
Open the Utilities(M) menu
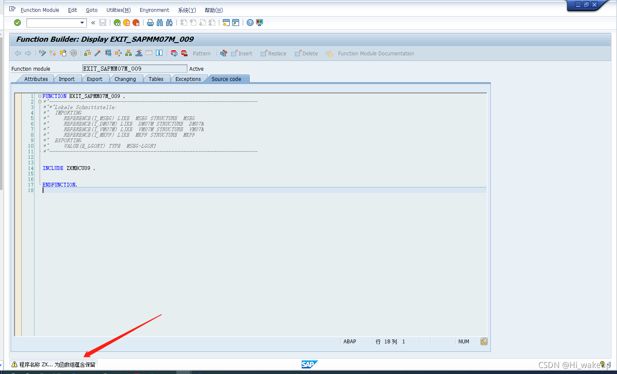tap(118, 10)
